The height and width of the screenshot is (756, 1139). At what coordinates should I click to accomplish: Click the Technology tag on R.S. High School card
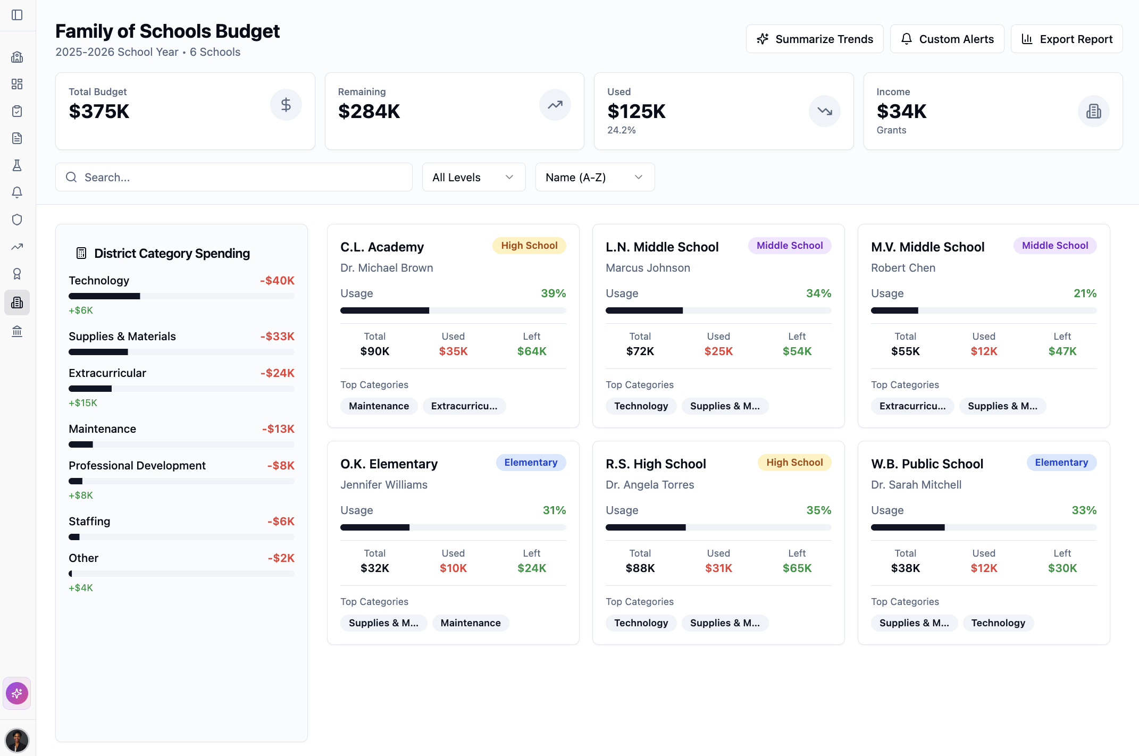(641, 623)
